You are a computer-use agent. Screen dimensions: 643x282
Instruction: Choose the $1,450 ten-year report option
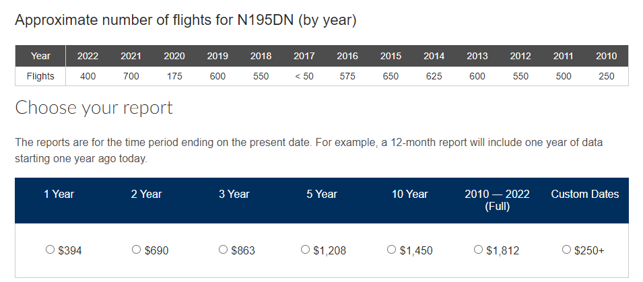(x=392, y=250)
